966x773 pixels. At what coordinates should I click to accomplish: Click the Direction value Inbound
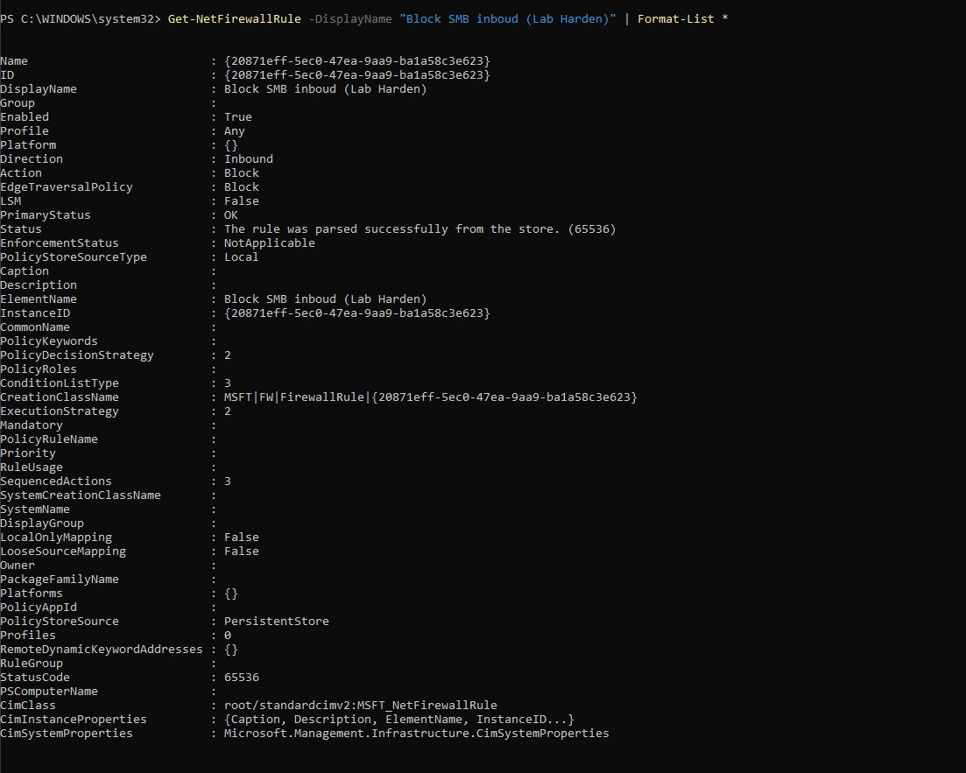point(248,158)
